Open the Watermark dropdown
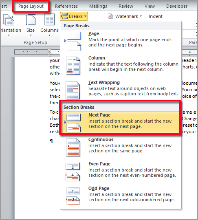This screenshot has height=220, width=198. [x=125, y=16]
